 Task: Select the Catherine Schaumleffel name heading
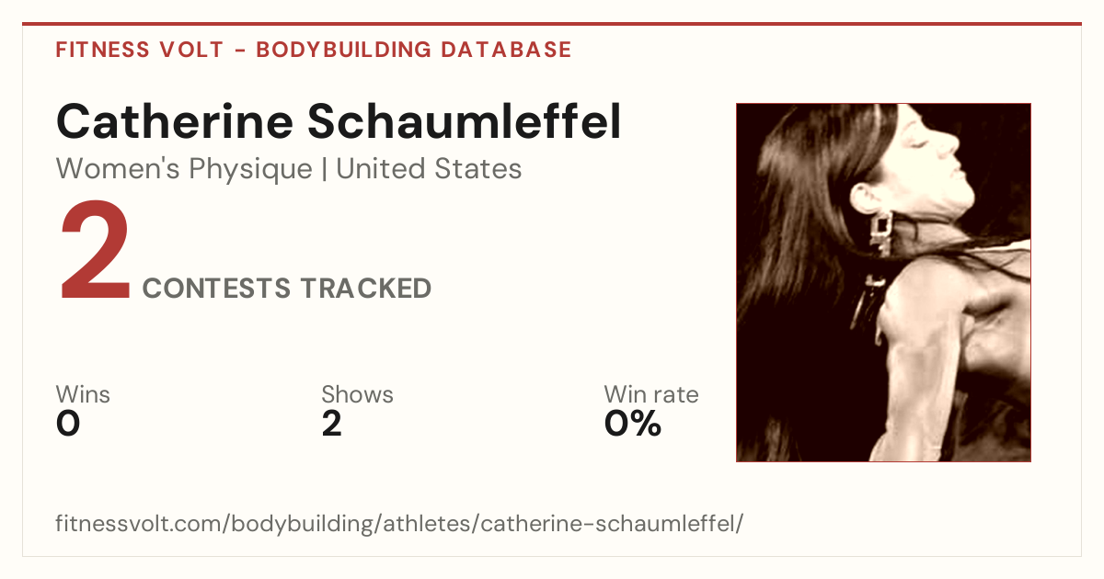tap(339, 122)
